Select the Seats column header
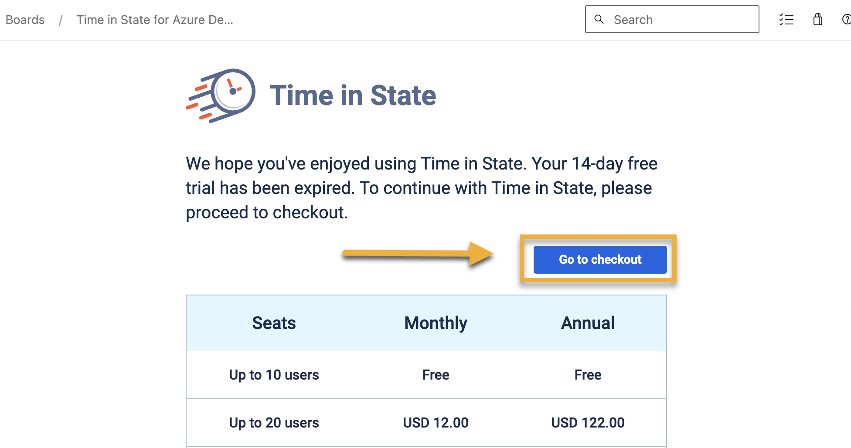 click(x=274, y=323)
